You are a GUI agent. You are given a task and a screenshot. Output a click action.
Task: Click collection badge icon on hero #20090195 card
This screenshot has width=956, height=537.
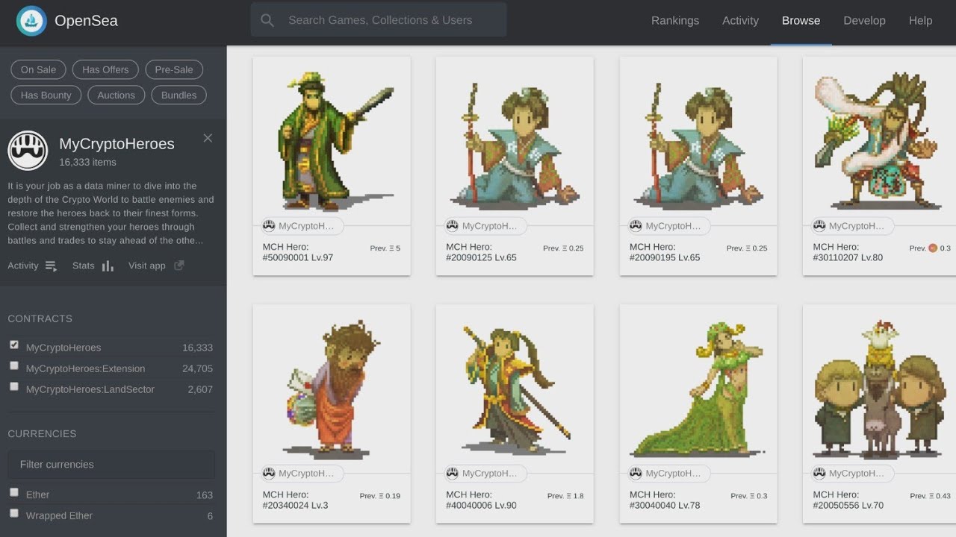pyautogui.click(x=636, y=226)
